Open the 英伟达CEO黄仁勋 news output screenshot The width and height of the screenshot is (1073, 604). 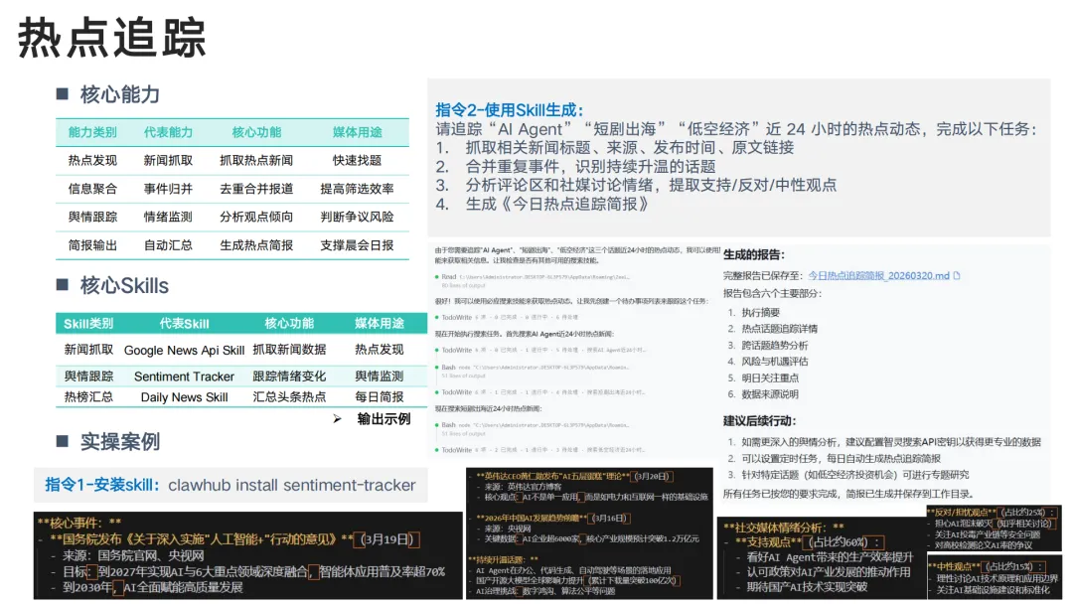click(x=589, y=533)
